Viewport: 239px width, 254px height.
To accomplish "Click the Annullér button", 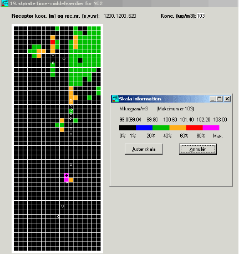I will [x=198, y=149].
